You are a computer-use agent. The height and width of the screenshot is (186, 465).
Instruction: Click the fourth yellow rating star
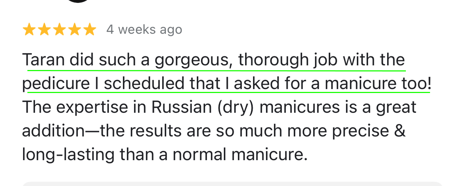coord(74,30)
